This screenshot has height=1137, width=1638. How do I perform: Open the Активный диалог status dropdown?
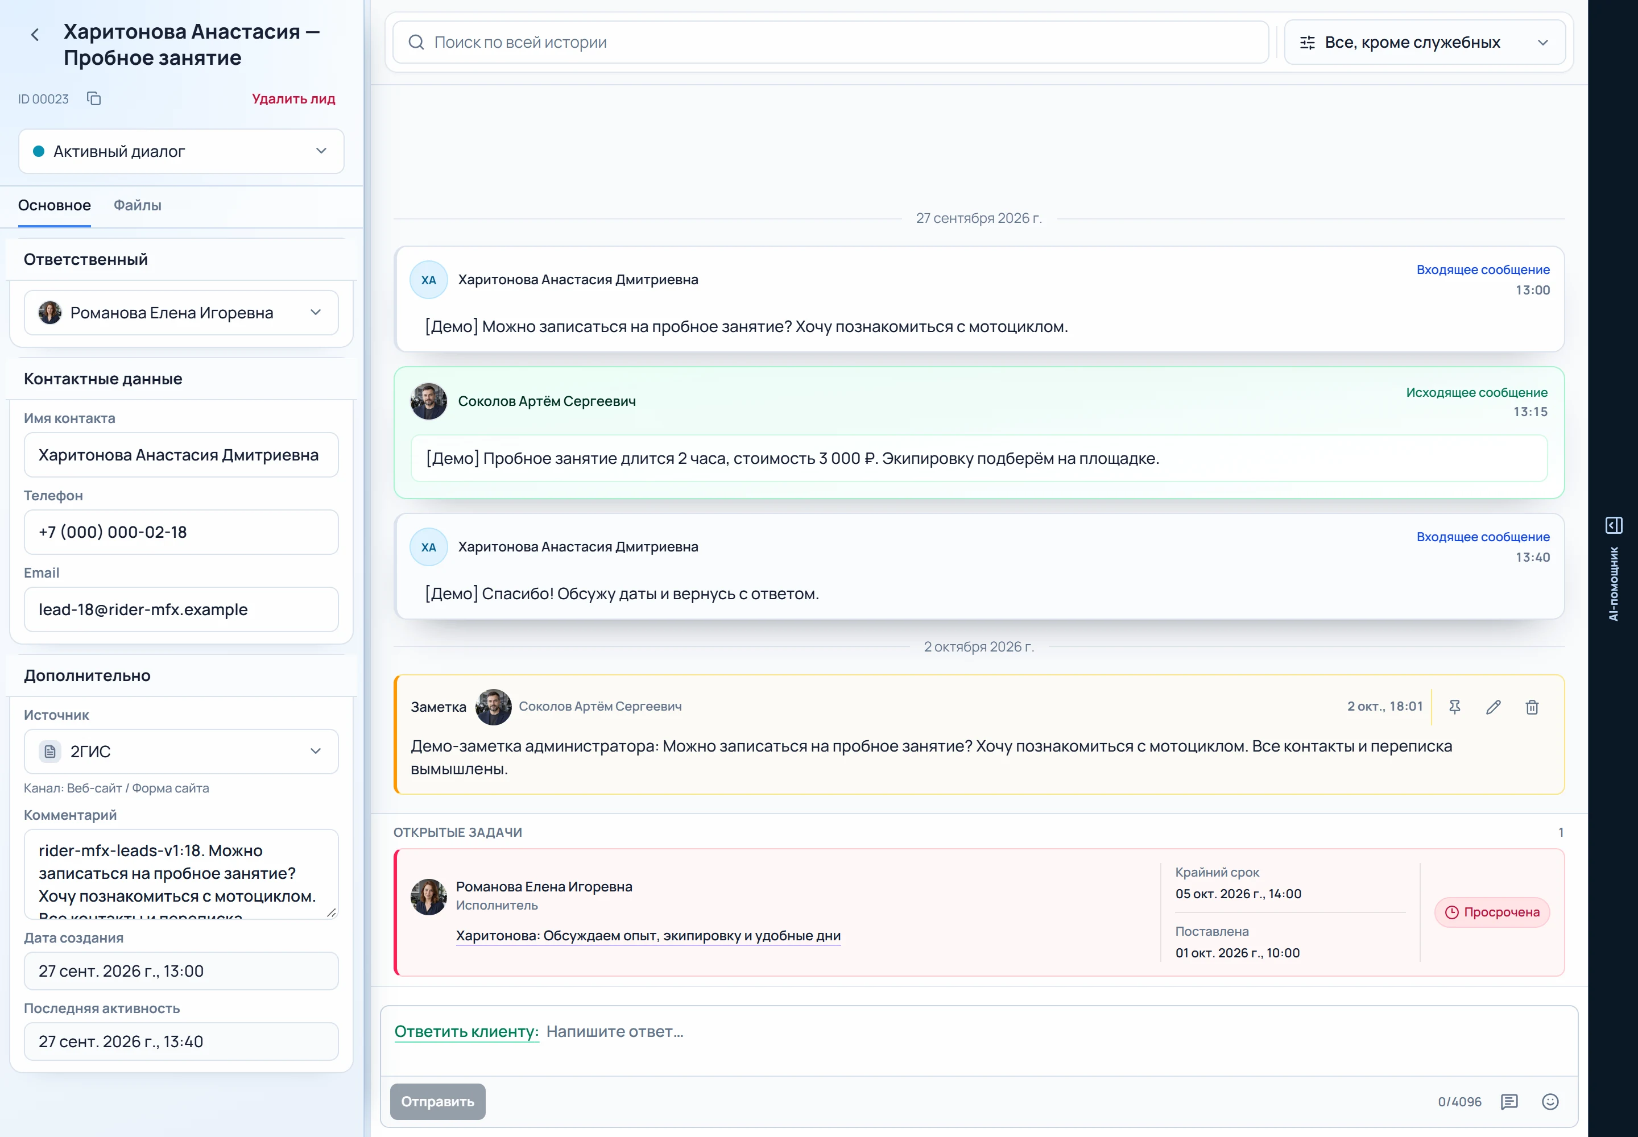pos(181,151)
